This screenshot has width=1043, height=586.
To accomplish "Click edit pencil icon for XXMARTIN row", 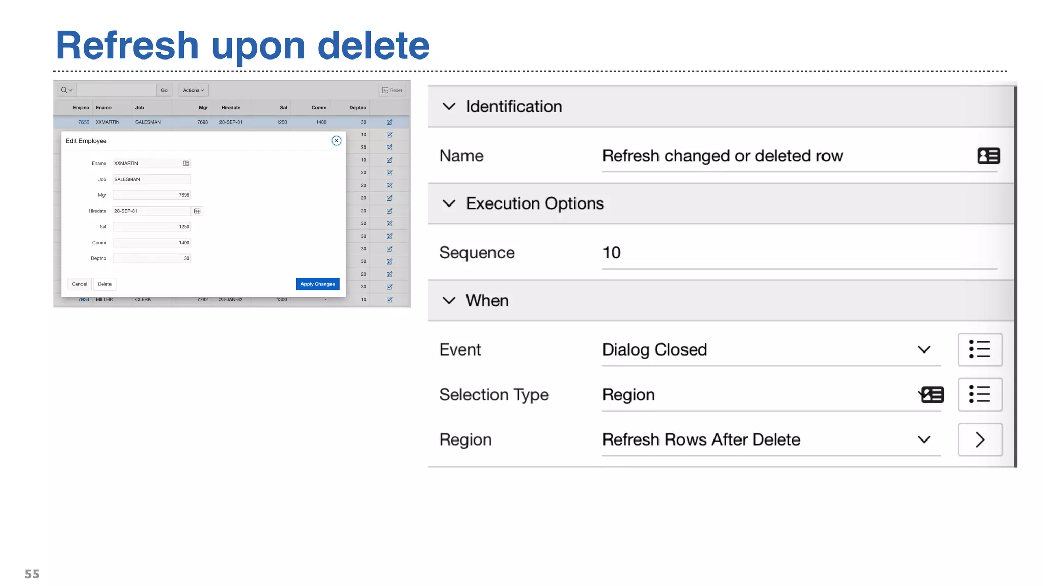I will point(389,122).
